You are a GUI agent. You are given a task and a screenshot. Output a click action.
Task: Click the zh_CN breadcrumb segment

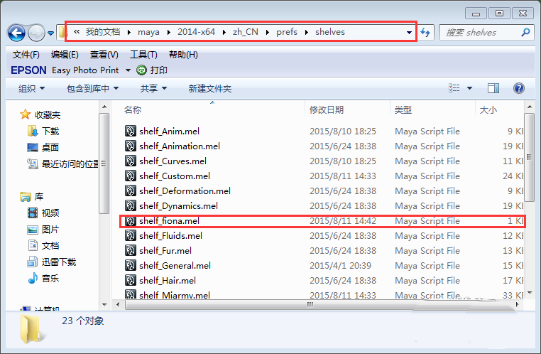[x=246, y=32]
